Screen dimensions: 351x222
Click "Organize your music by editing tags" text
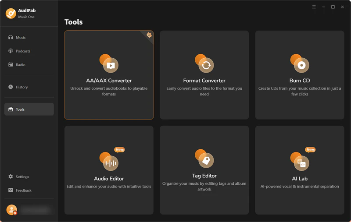point(204,186)
